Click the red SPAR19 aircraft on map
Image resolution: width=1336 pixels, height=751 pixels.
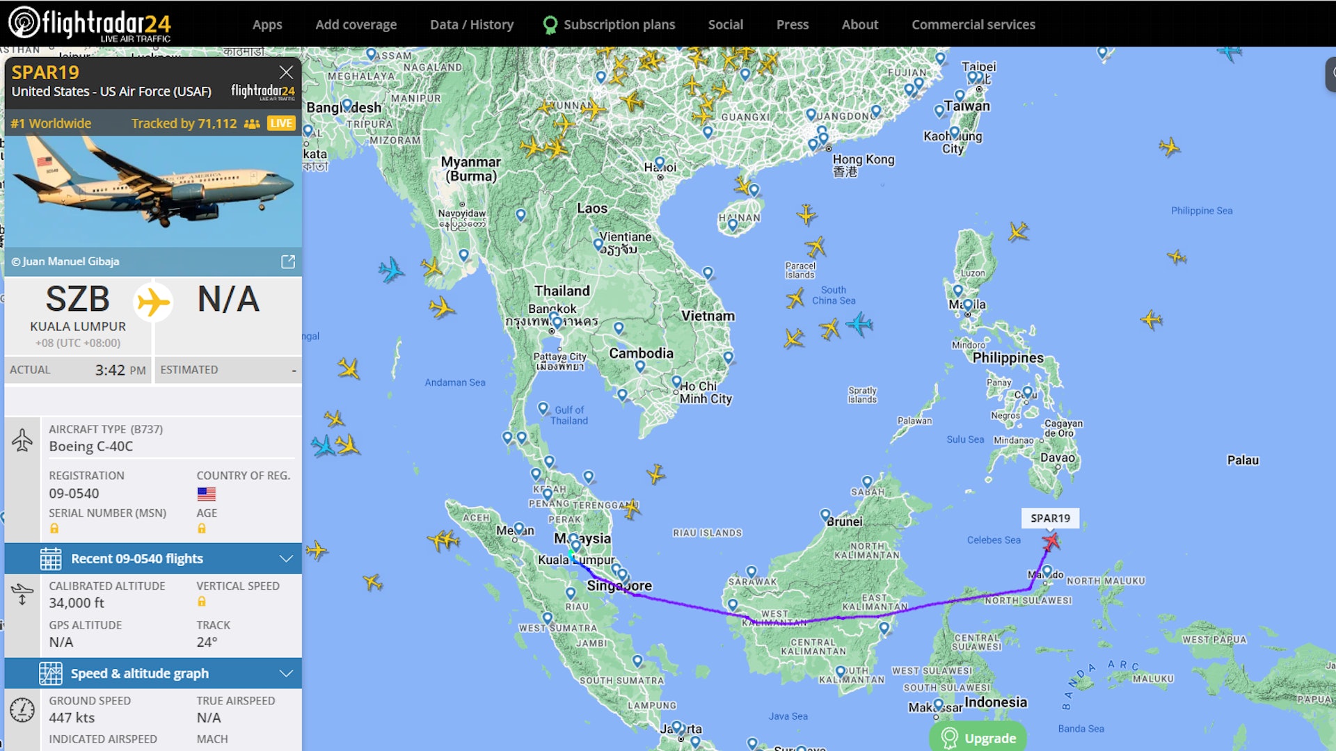click(1051, 541)
